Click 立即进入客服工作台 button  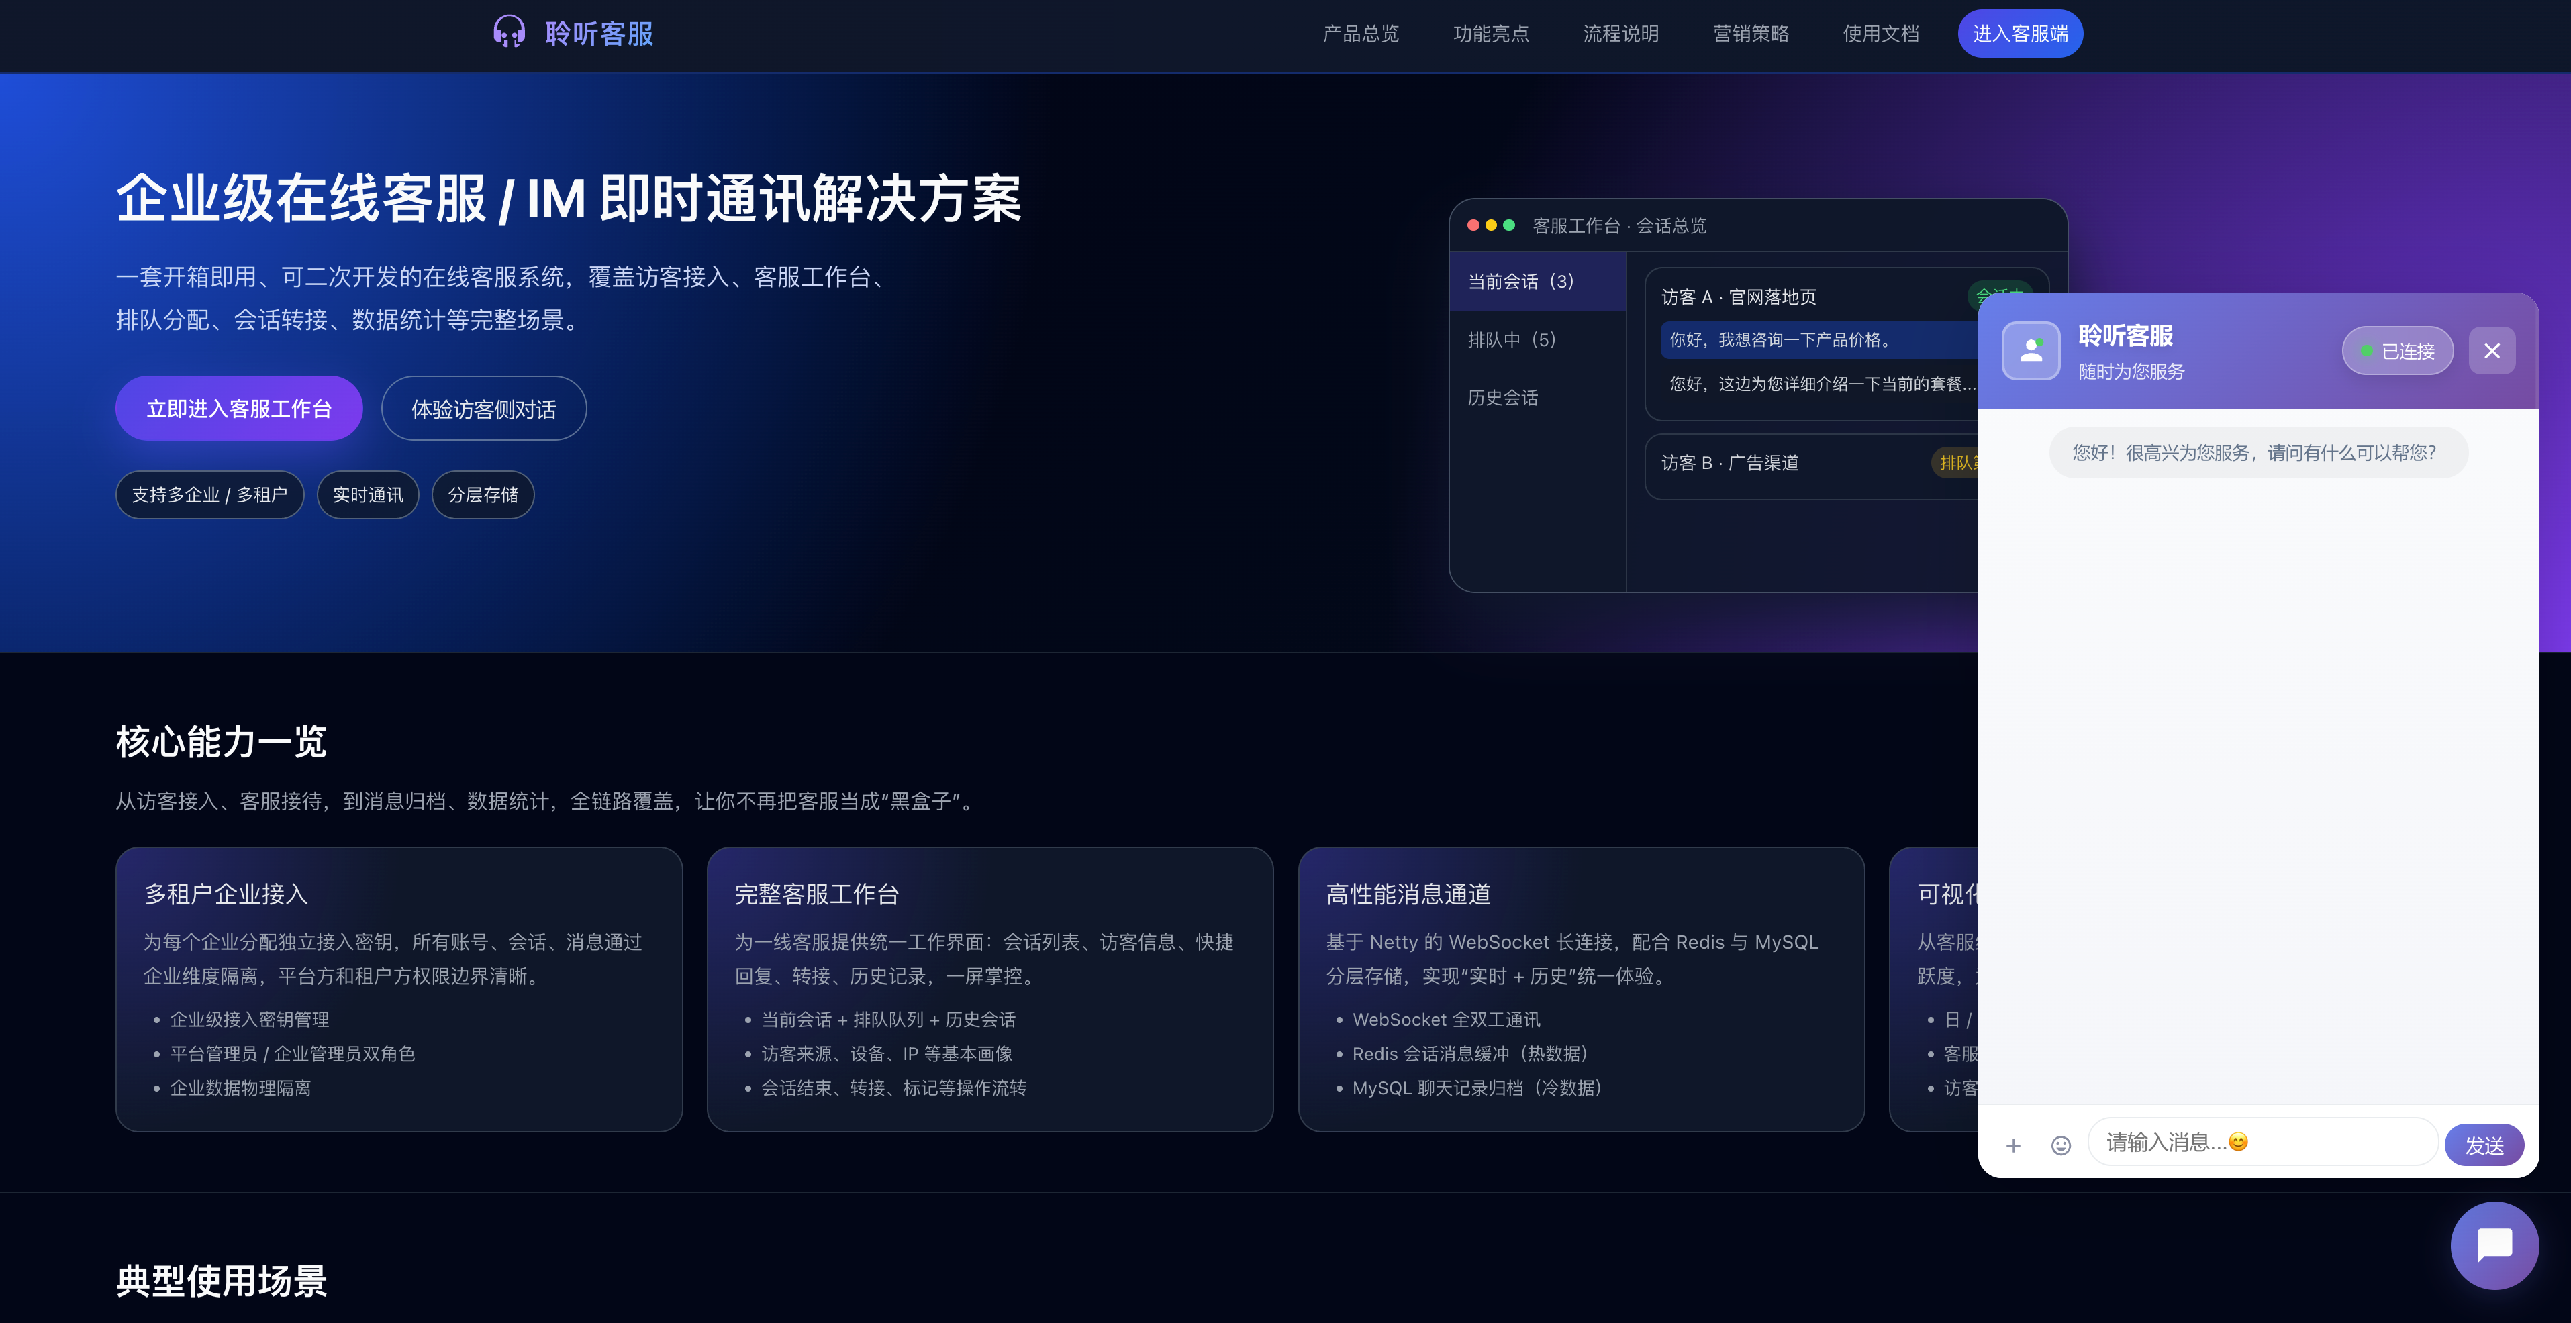[x=238, y=408]
